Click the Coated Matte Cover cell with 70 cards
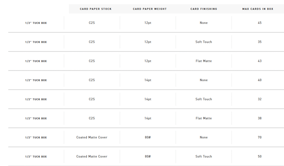The height and width of the screenshot is (166, 284). coord(92,137)
